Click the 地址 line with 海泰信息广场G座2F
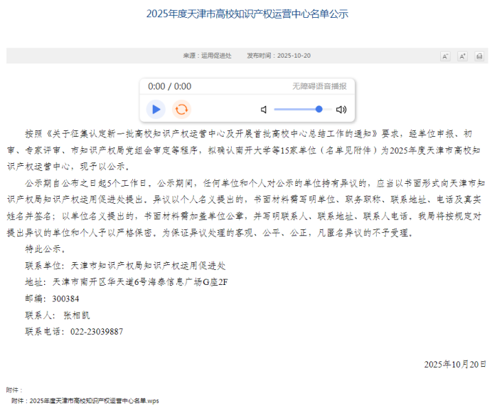Screen dimensions: 492x416 point(127,282)
